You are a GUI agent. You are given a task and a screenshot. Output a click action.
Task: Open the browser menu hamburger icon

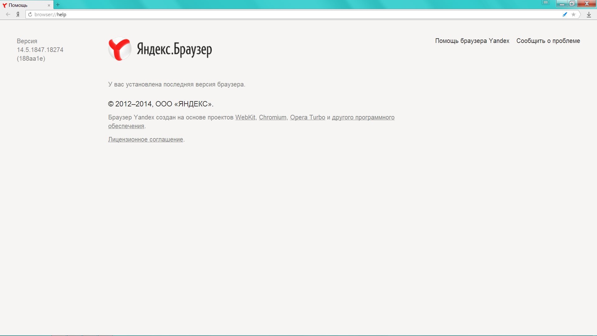coord(545,3)
